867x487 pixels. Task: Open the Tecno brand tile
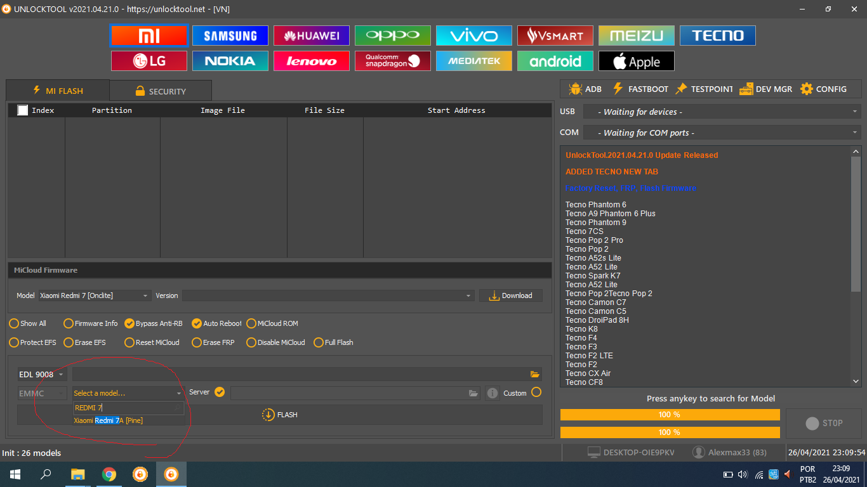click(718, 36)
